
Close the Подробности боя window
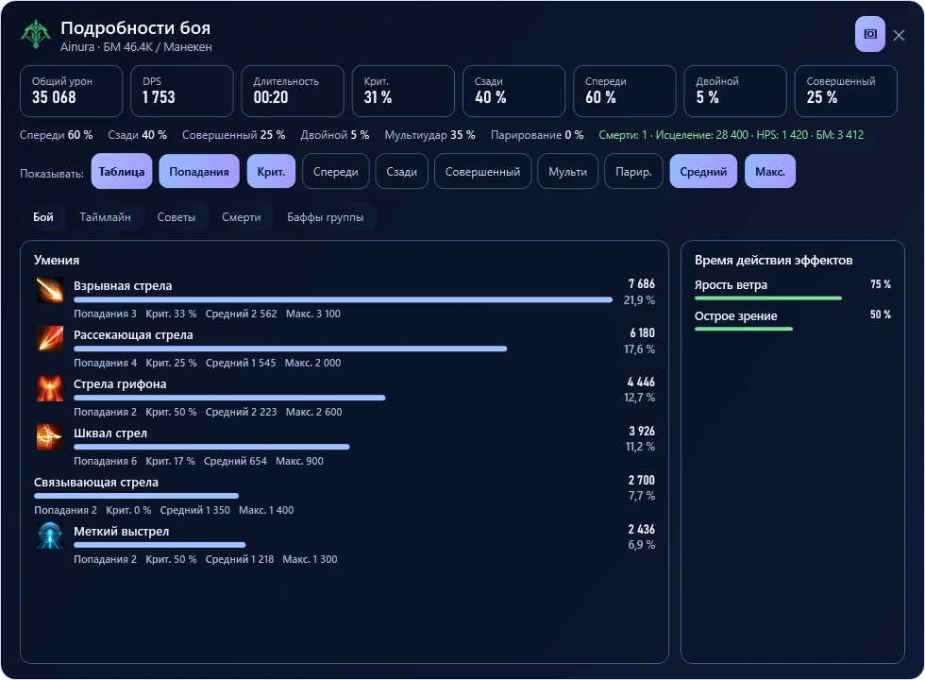(899, 36)
